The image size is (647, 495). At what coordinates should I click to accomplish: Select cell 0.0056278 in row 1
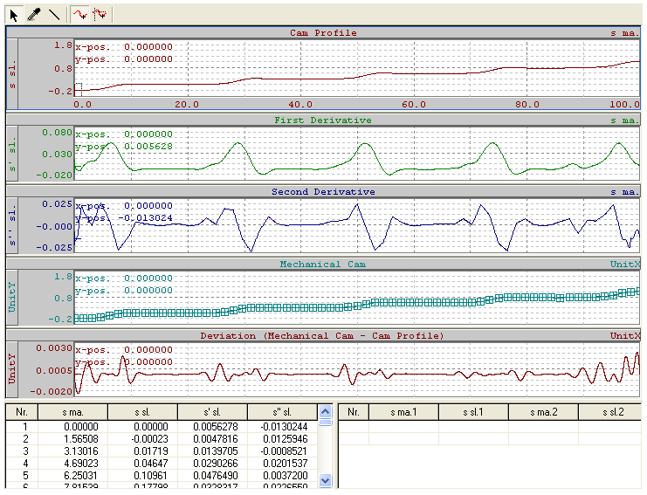pos(212,427)
